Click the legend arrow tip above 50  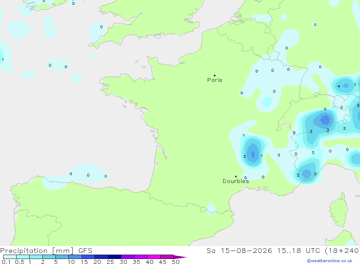pyautogui.click(x=180, y=257)
